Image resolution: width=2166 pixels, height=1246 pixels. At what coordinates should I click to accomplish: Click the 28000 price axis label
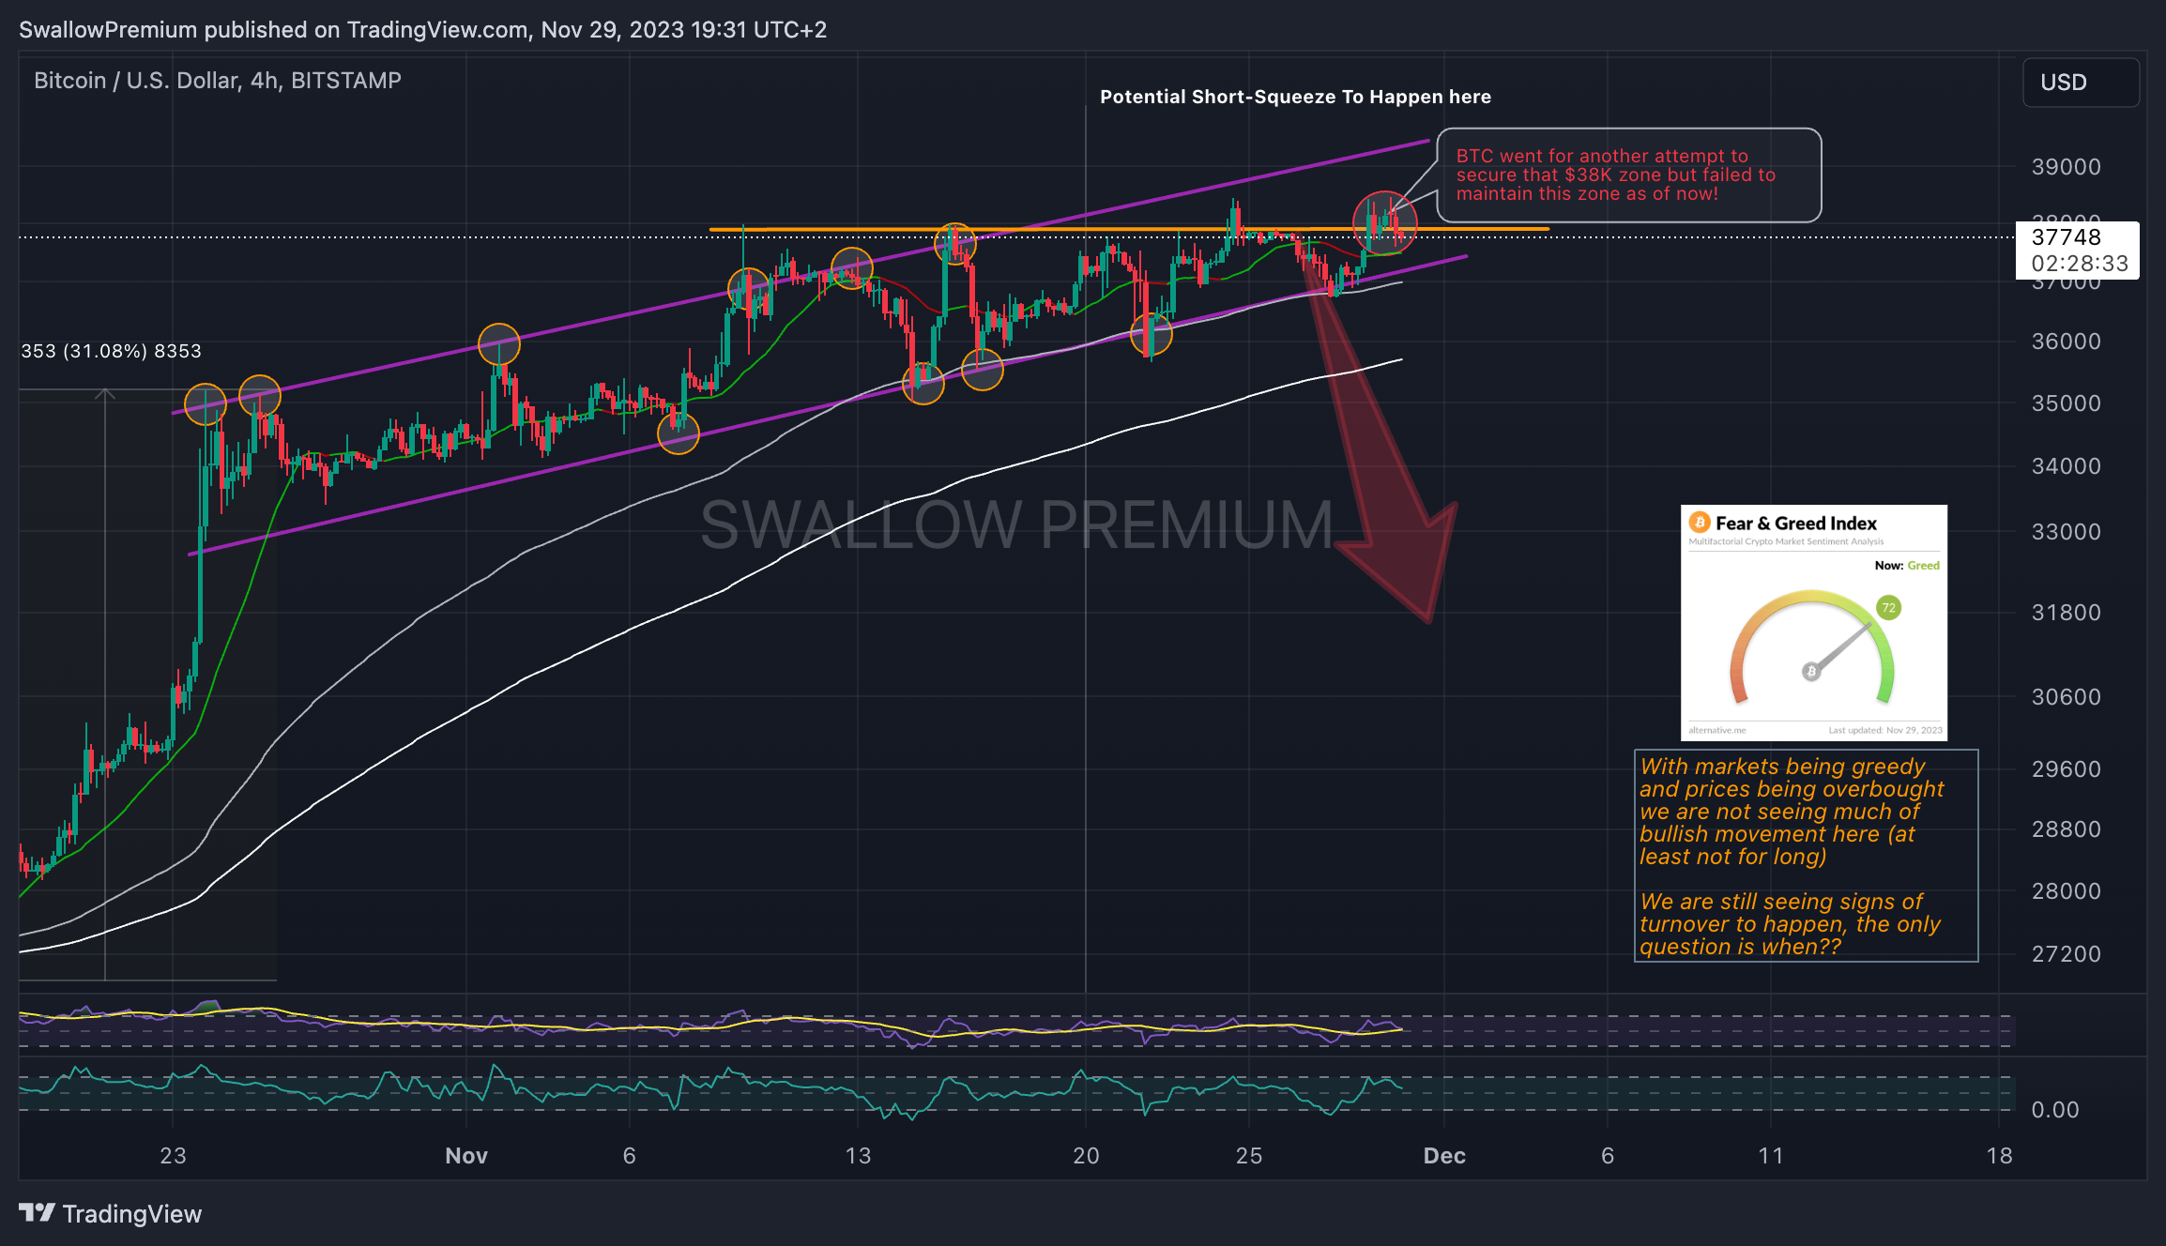(x=2066, y=891)
